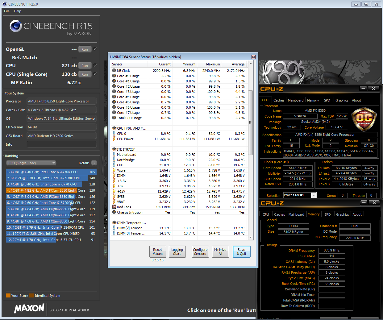The image size is (383, 320).
Task: Click the Core #0 Usage sensor icon
Action: 114,76
